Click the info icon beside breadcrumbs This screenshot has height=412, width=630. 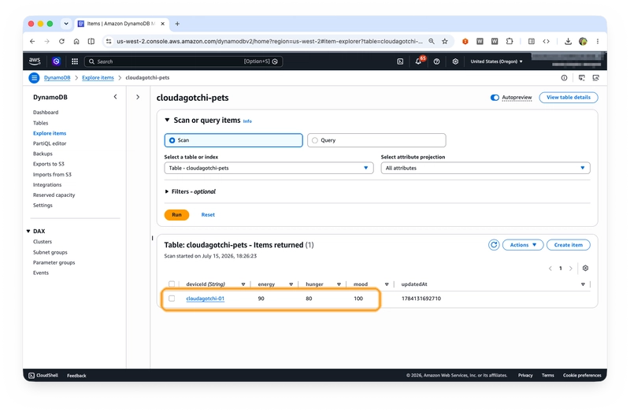pyautogui.click(x=564, y=78)
